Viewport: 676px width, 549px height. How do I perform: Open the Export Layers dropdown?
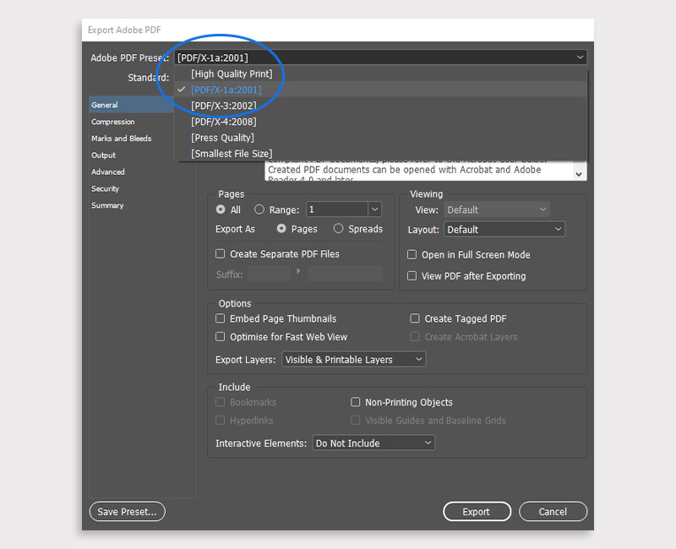[354, 360]
